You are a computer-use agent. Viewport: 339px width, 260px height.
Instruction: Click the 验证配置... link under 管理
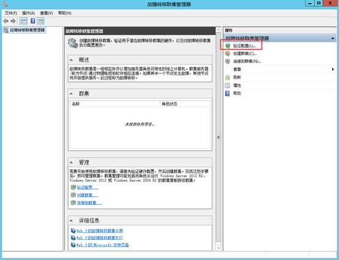88,187
